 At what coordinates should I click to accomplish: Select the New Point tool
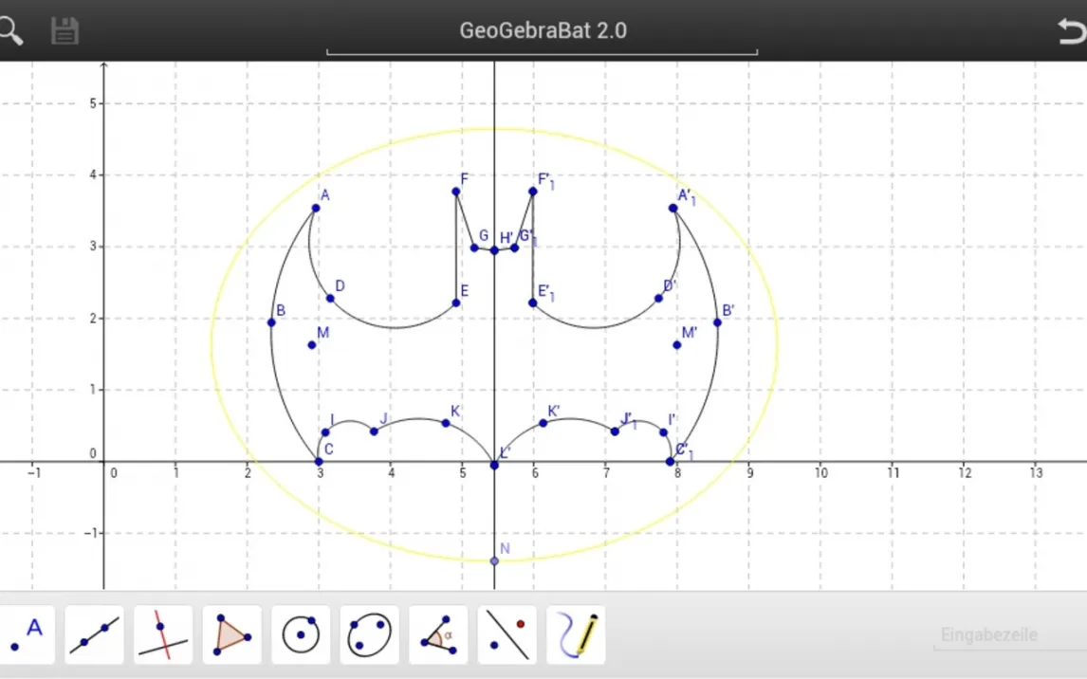click(26, 634)
